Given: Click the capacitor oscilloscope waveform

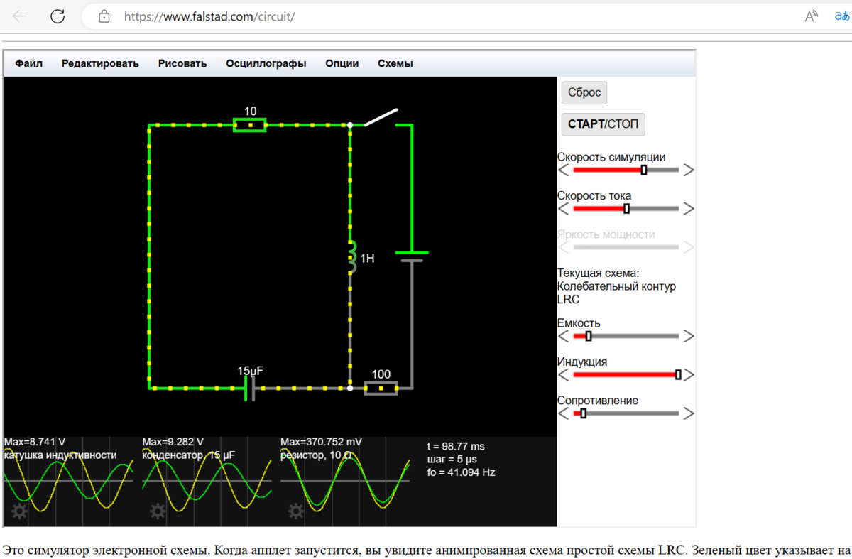Looking at the screenshot, I should [x=208, y=482].
